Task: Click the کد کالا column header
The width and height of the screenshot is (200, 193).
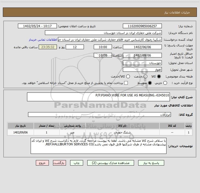Action: click(172, 126)
